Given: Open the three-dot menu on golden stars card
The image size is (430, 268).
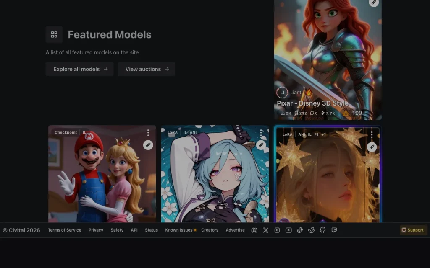Looking at the screenshot, I should (x=372, y=134).
